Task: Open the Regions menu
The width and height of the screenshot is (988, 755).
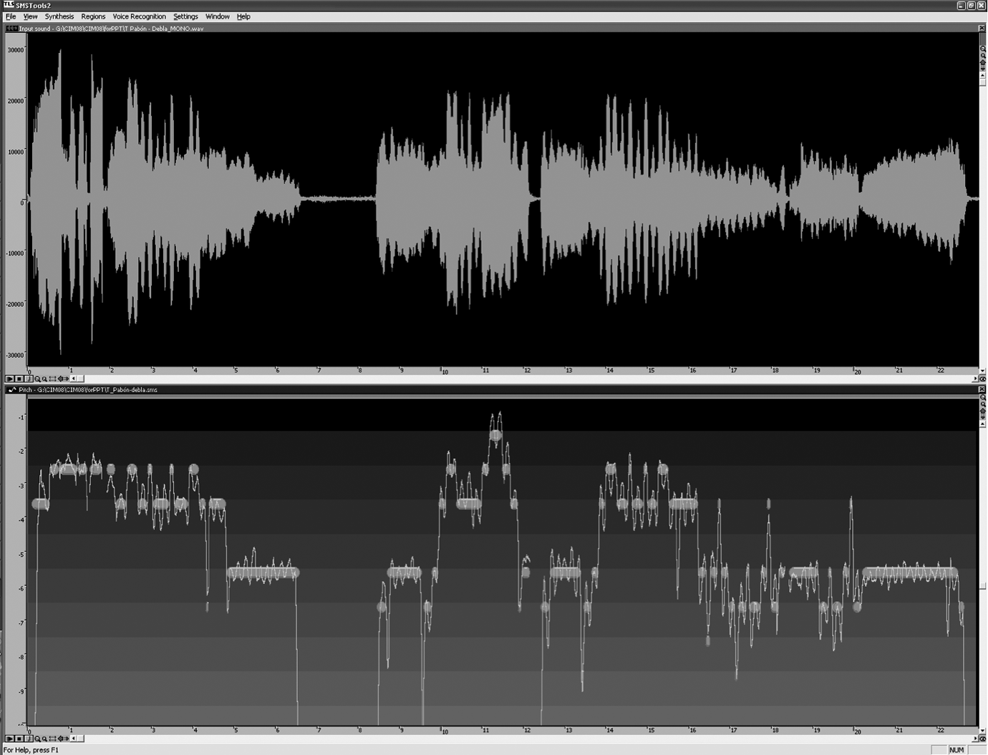Action: [93, 16]
